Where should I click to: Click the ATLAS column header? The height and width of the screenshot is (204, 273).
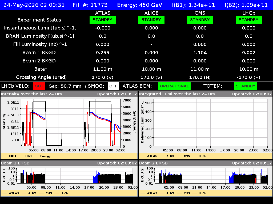tap(103, 13)
